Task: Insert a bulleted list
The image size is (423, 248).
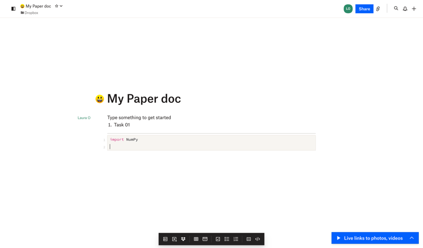Action: pos(227,239)
